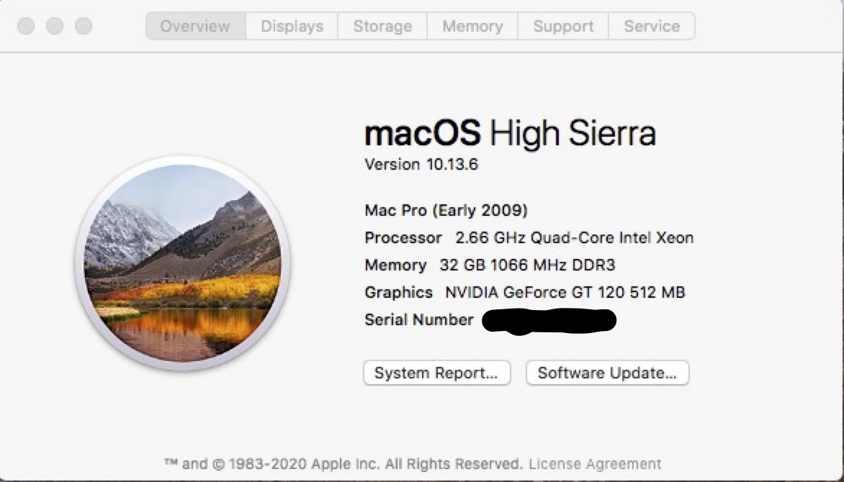This screenshot has height=482, width=844.
Task: Switch to the Service tab
Action: 652,27
